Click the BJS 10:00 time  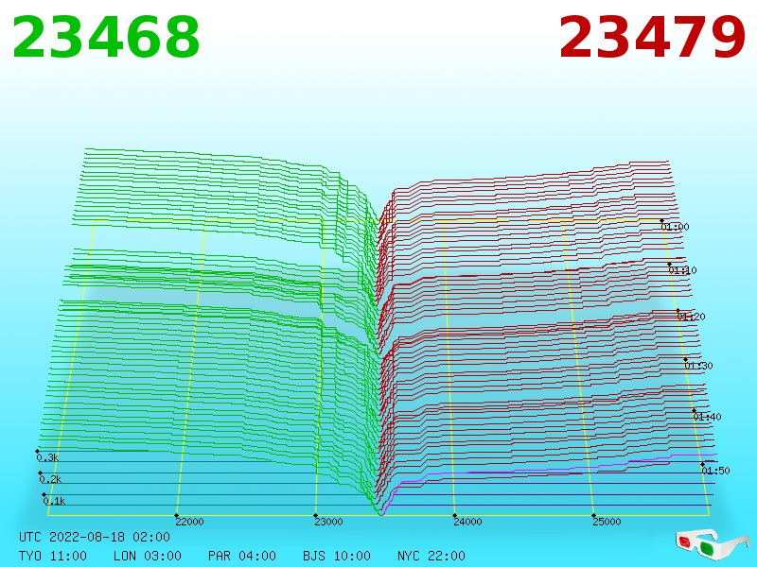(x=337, y=556)
